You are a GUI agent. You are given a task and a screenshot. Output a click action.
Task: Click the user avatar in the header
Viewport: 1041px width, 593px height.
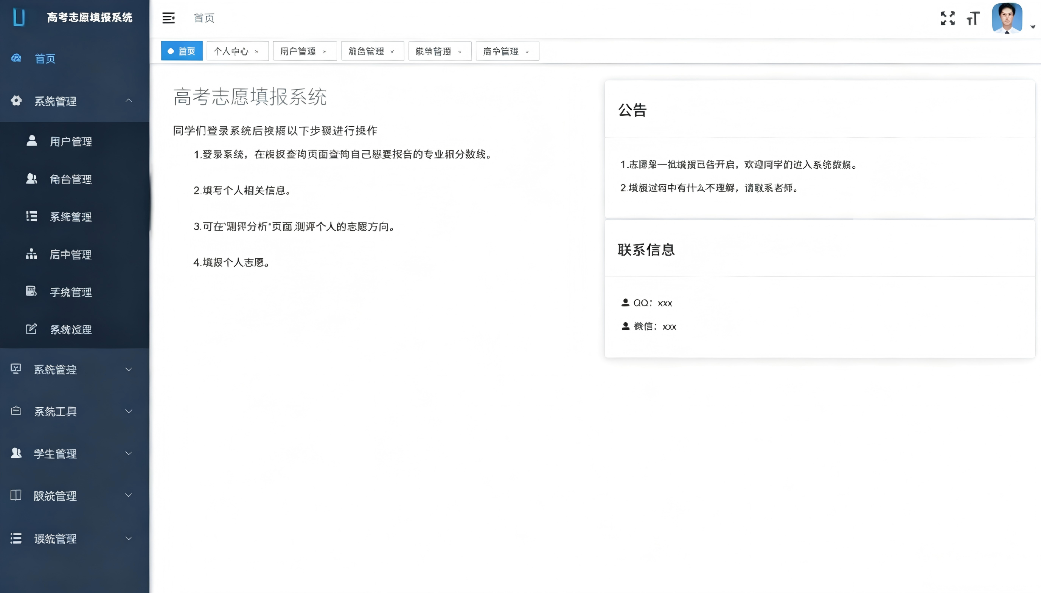[1007, 18]
